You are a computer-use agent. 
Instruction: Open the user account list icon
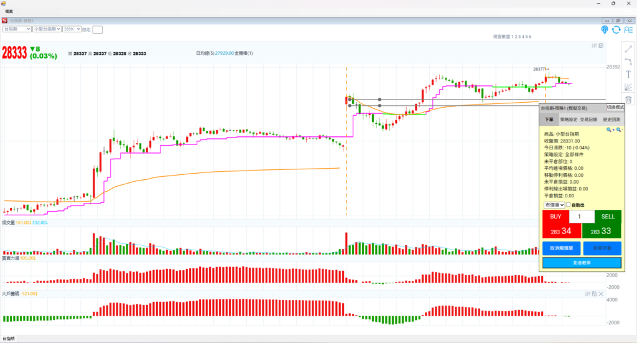628,29
